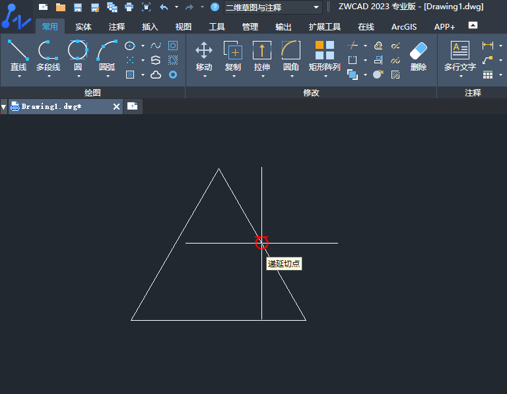This screenshot has width=507, height=394.
Task: Expand the Multiline Text (多行文字) dropdown arrow
Action: coord(461,77)
